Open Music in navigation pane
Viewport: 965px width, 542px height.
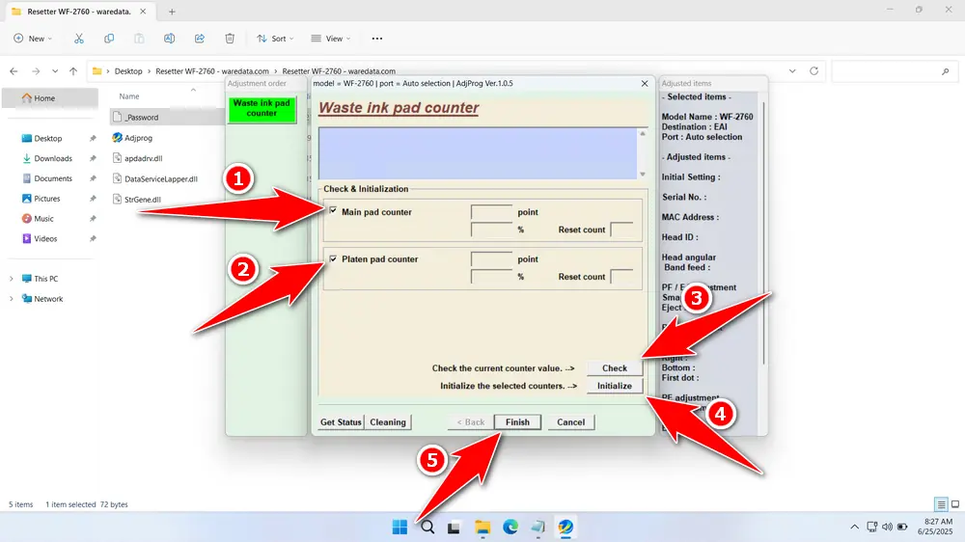click(x=43, y=218)
